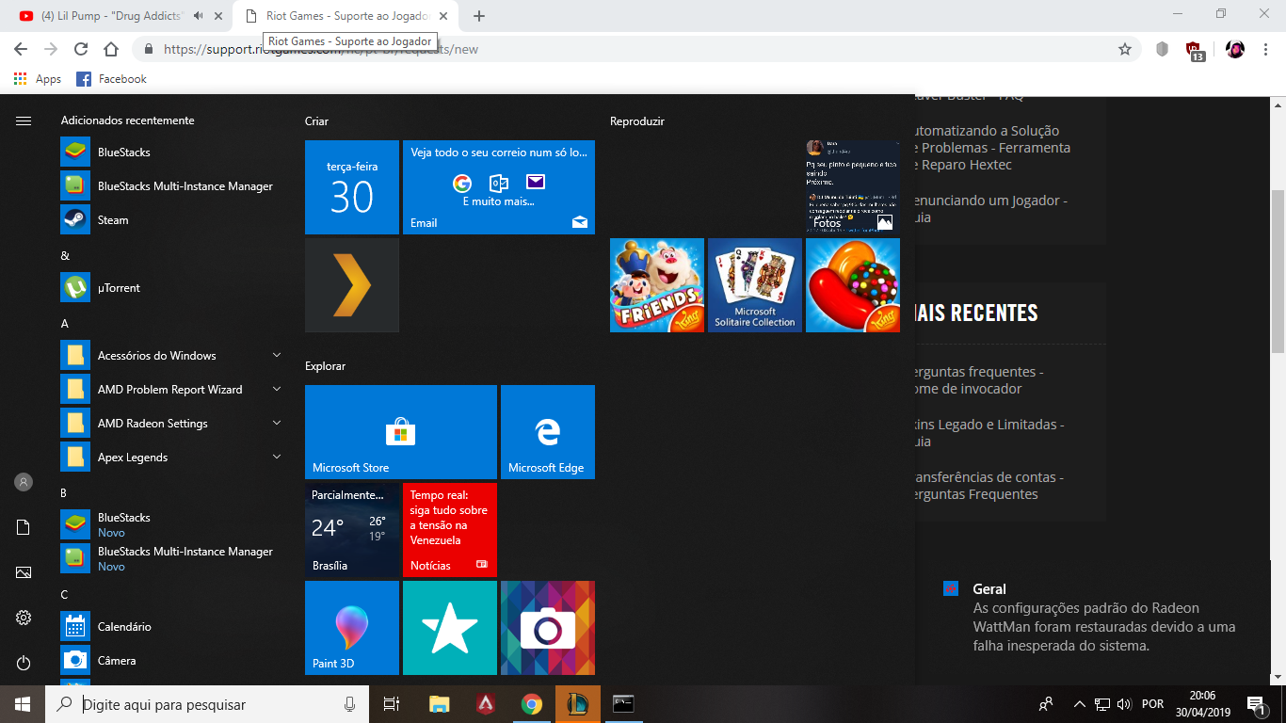Open Denunciando um Jogador link
The image size is (1286, 723).
point(991,209)
